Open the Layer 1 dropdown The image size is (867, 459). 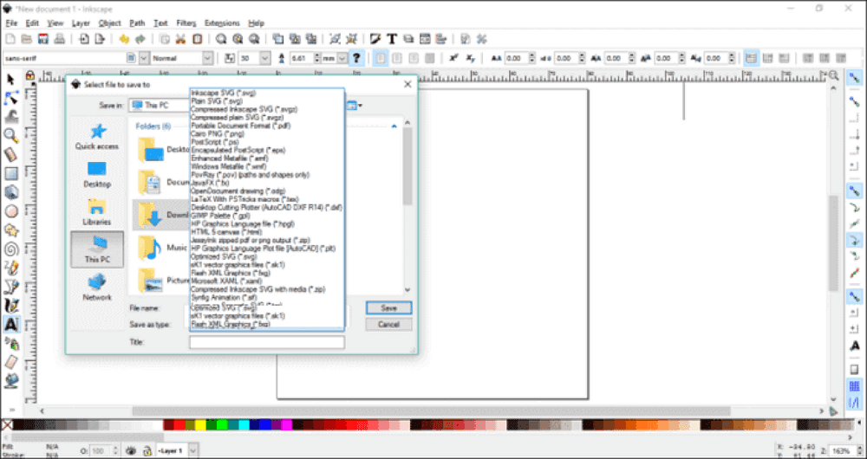[x=193, y=450]
